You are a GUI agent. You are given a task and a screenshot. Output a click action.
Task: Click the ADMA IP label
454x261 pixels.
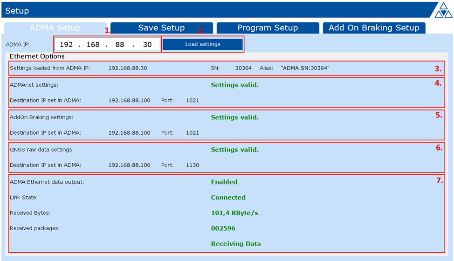pos(18,45)
